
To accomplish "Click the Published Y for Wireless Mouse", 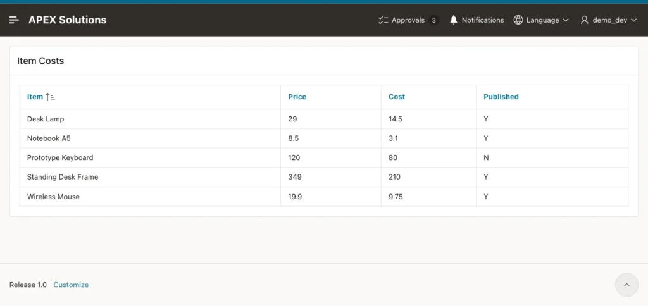I will [486, 197].
